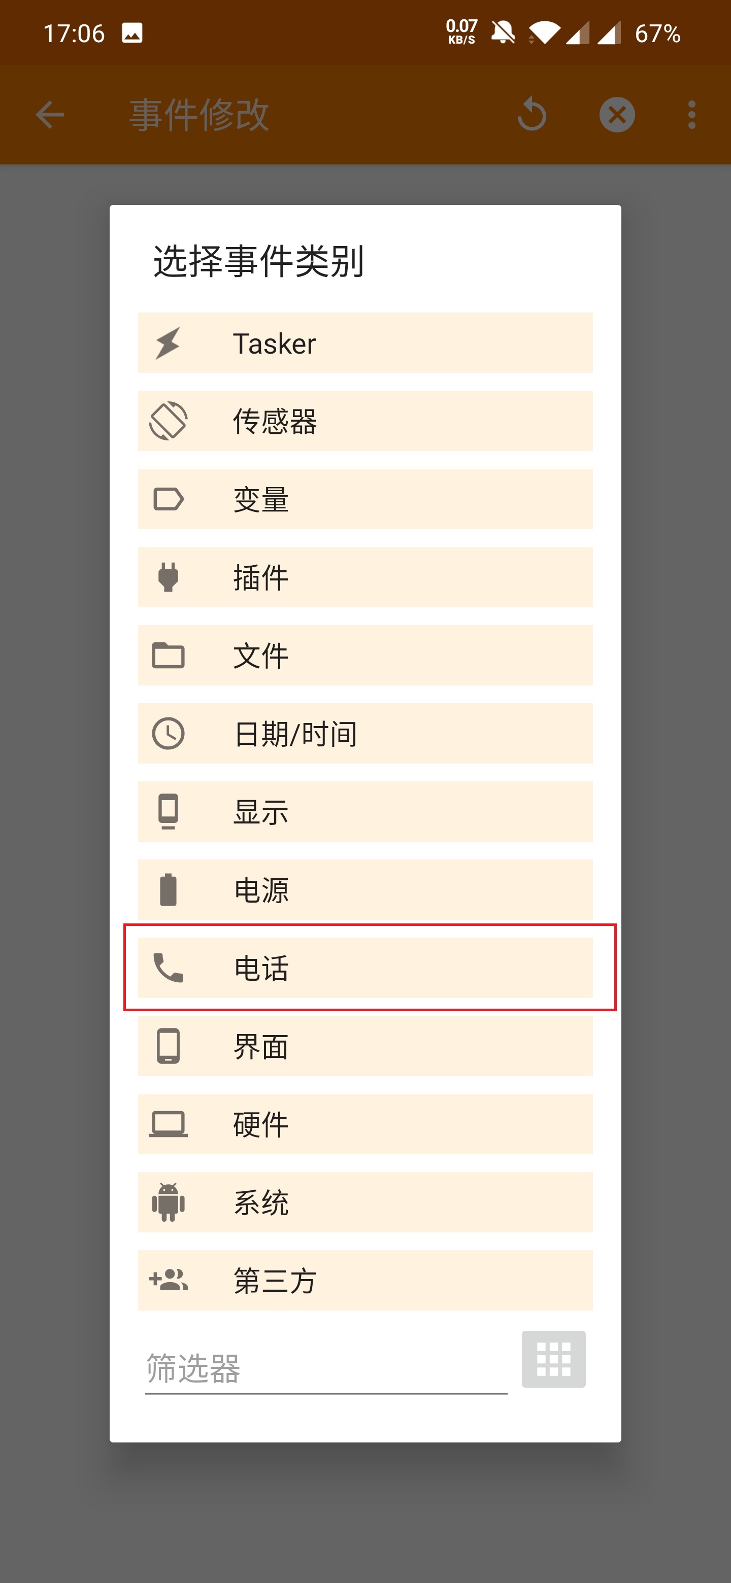The height and width of the screenshot is (1583, 731).
Task: Tap the battery icon for power
Action: (168, 889)
